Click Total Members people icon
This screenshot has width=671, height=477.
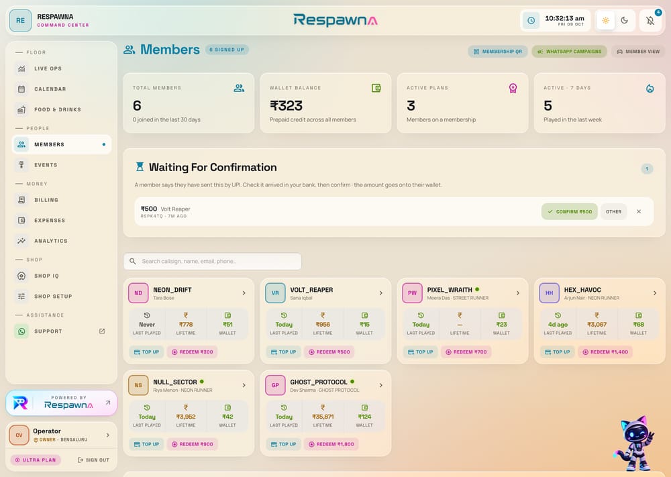tap(240, 88)
